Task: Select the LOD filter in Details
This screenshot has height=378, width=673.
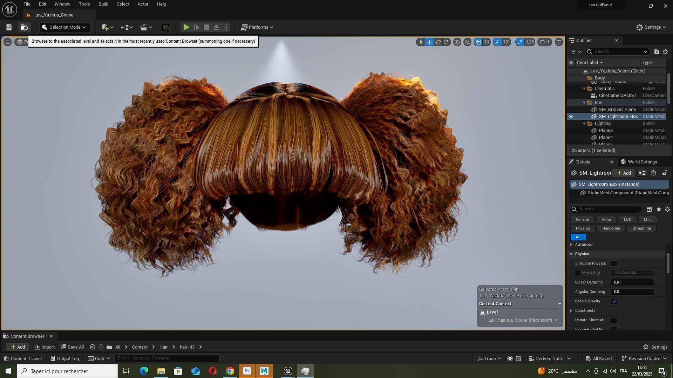Action: click(627, 220)
